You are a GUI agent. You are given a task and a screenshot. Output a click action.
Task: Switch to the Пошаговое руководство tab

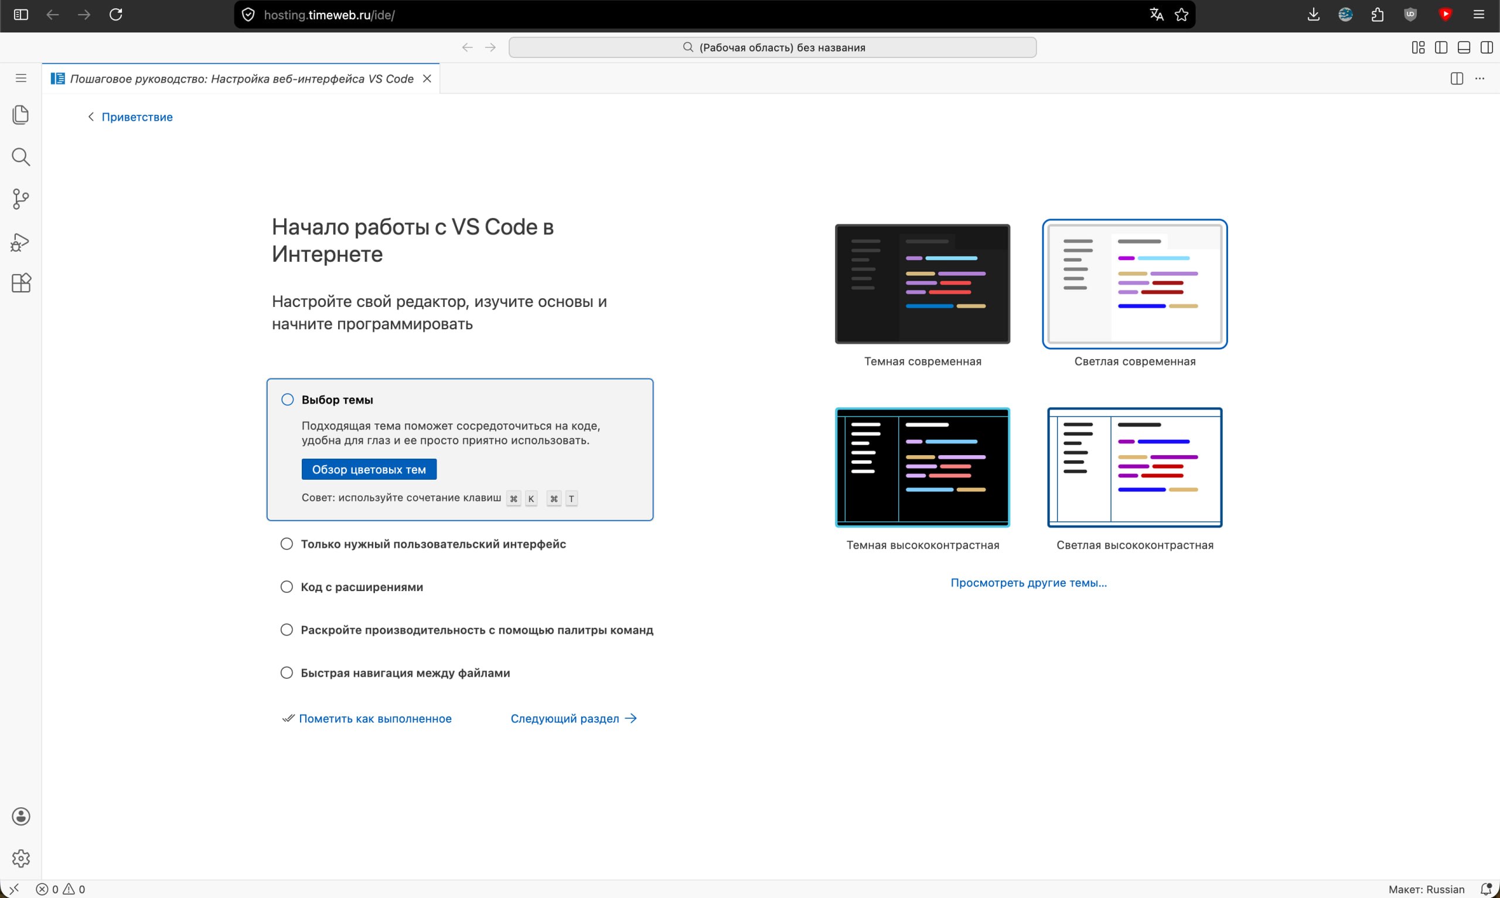pyautogui.click(x=240, y=78)
